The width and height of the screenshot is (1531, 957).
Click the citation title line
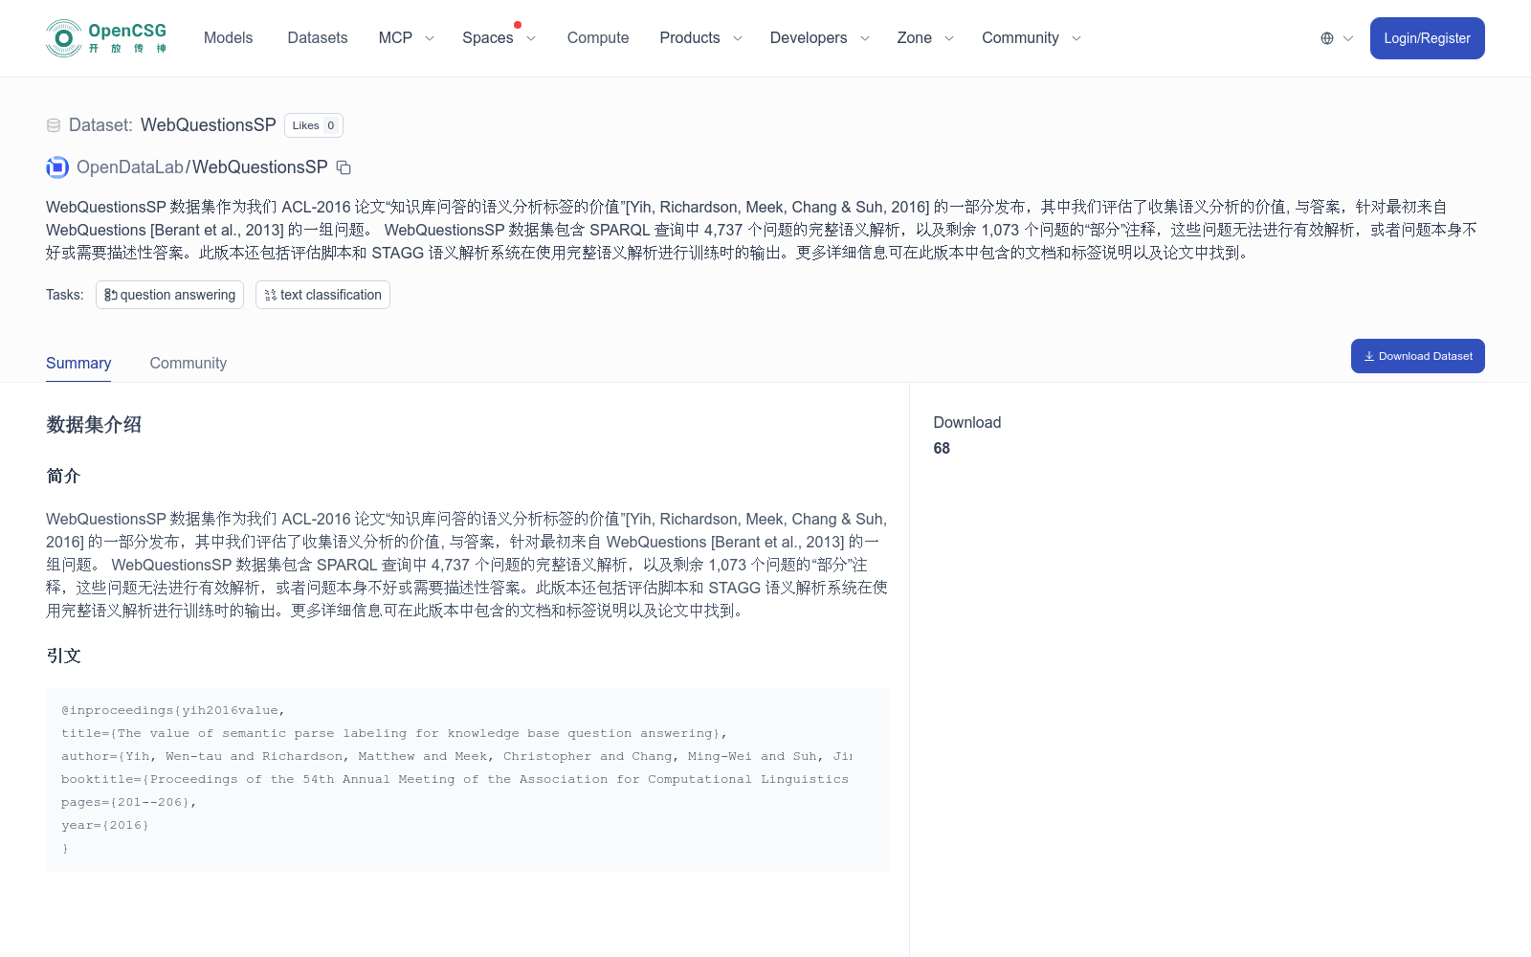[x=394, y=733]
